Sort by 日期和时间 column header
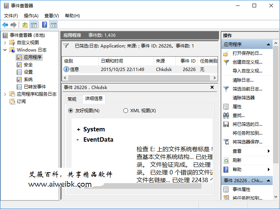The image size is (280, 209). [126, 61]
